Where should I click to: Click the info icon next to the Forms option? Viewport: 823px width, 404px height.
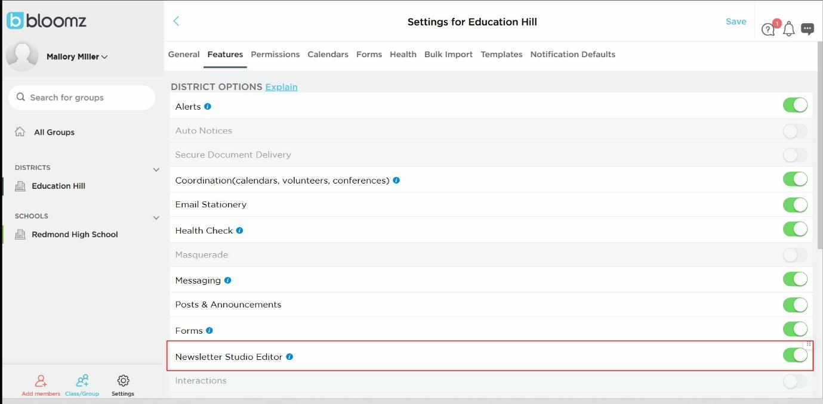click(209, 330)
